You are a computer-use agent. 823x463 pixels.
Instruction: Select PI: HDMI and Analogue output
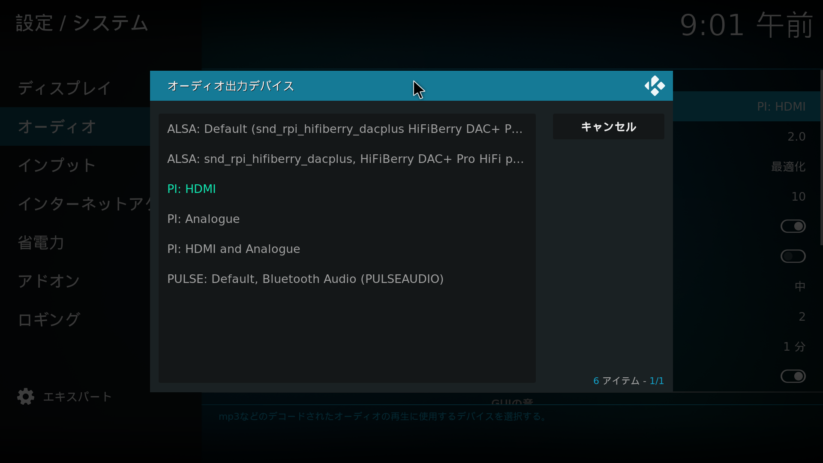click(233, 249)
